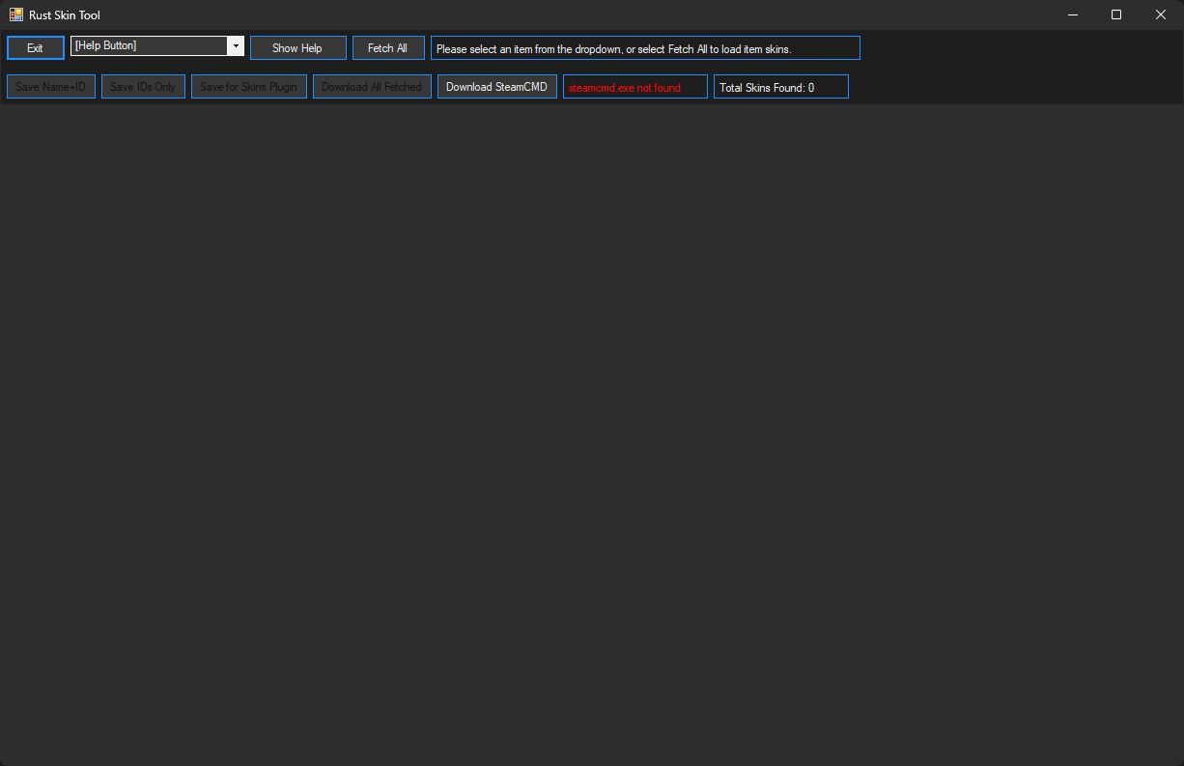The height and width of the screenshot is (766, 1184).
Task: Close the window with the X icon
Action: click(x=1161, y=14)
